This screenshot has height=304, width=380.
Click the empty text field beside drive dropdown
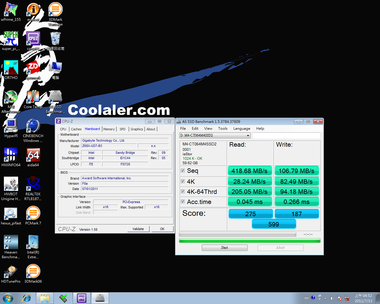tap(286, 135)
